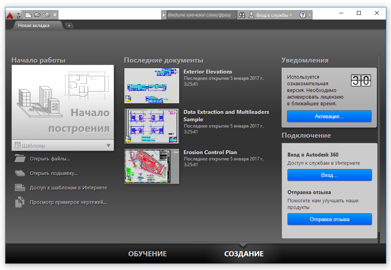Screen dimensions: 391x270
Task: Pin the Exterior Elevations document
Action: pos(176,72)
